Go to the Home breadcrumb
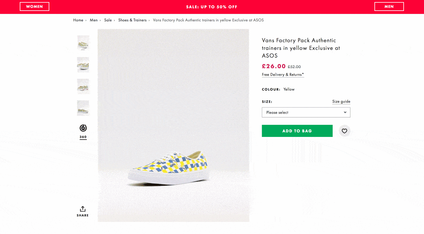Image resolution: width=424 pixels, height=234 pixels. click(78, 20)
